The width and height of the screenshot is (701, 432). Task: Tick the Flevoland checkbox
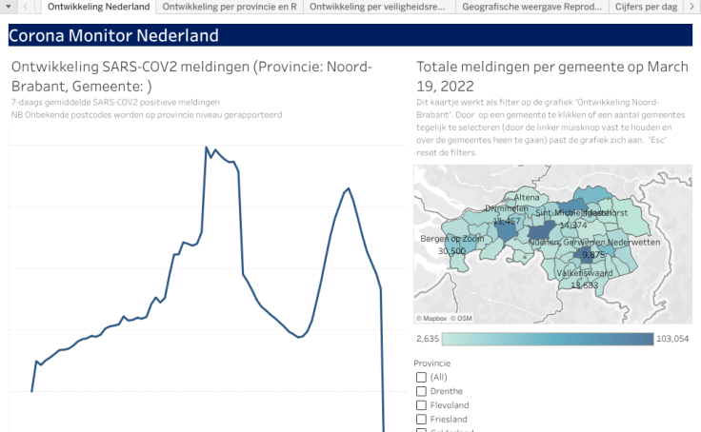(421, 405)
